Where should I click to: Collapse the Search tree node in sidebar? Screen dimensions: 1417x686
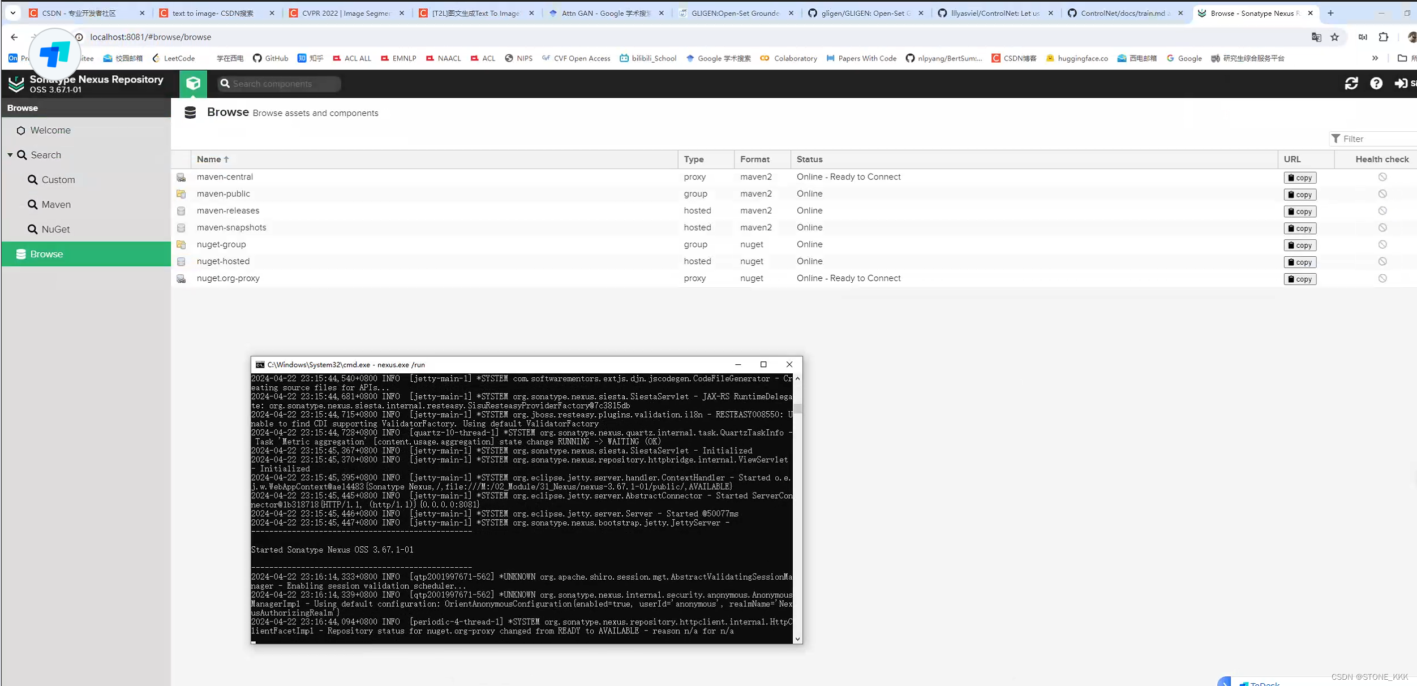point(10,155)
